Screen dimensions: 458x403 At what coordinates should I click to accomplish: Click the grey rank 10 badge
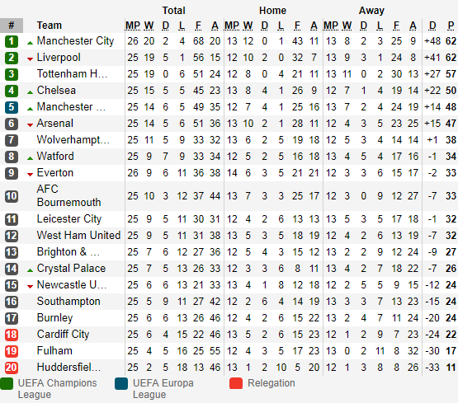tap(12, 196)
